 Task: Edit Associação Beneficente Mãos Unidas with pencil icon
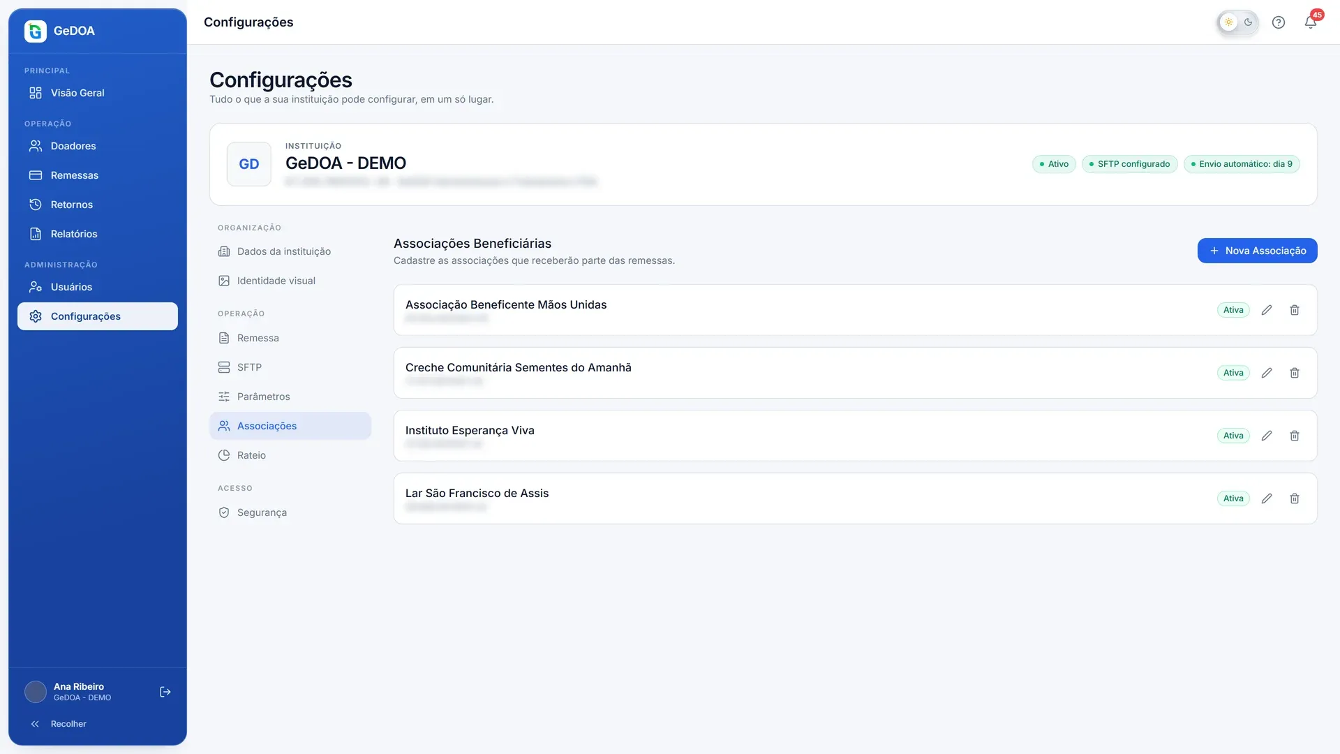(x=1267, y=310)
